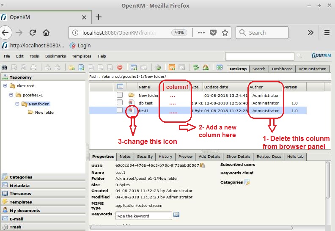
Task: Click the add category icon beside Categories
Action: [247, 182]
